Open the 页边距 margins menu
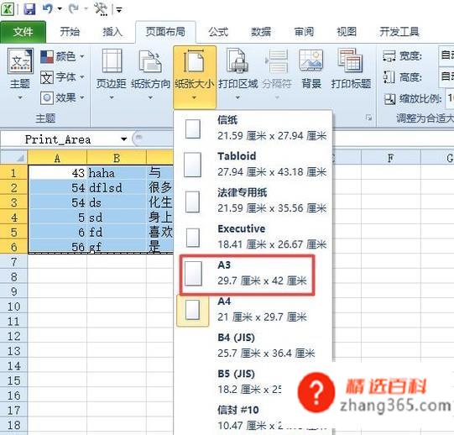454x435 pixels. pyautogui.click(x=111, y=75)
